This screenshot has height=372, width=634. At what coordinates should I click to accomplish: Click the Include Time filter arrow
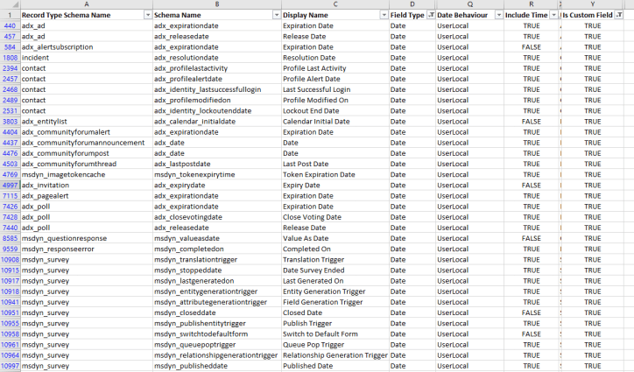(553, 16)
